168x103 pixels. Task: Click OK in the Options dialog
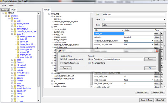click(150, 68)
